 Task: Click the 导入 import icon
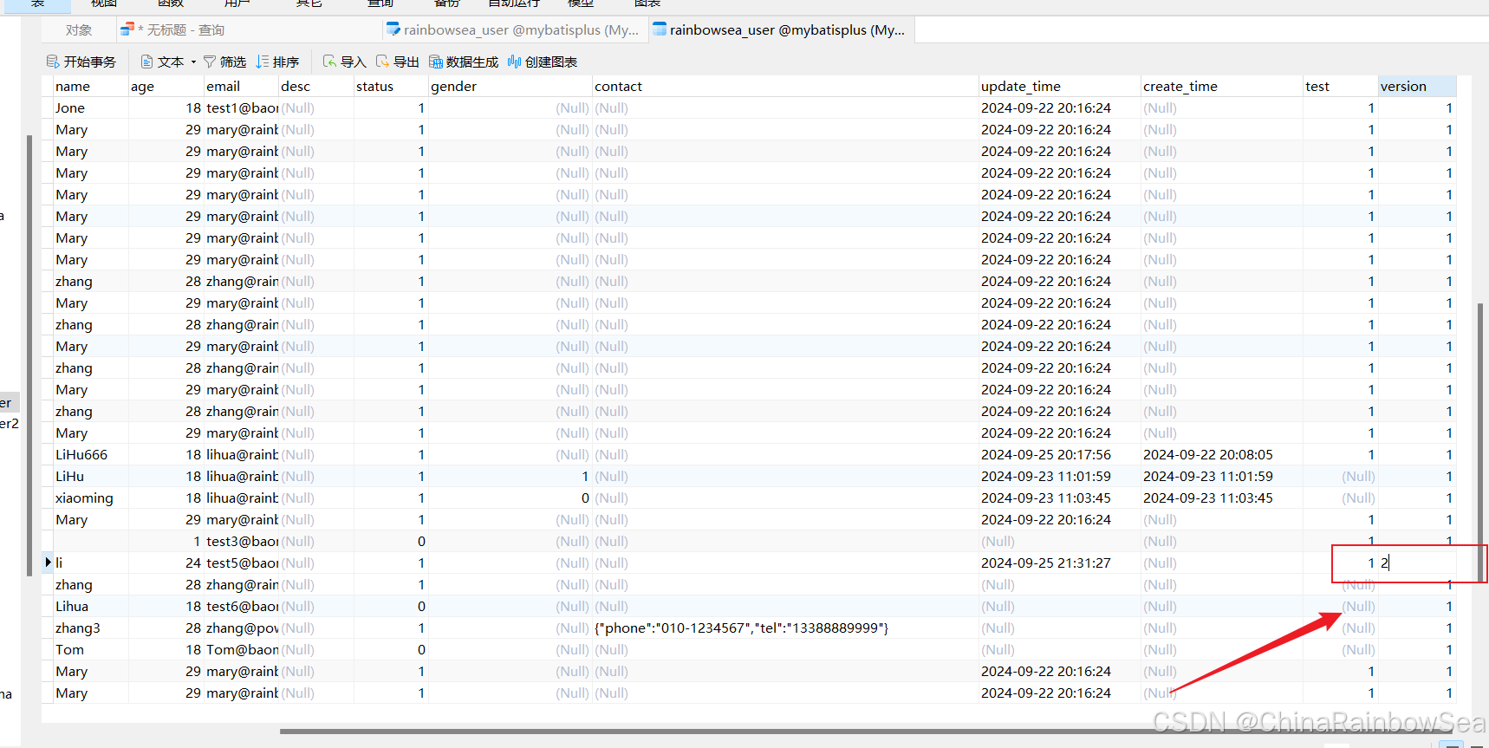pyautogui.click(x=330, y=62)
